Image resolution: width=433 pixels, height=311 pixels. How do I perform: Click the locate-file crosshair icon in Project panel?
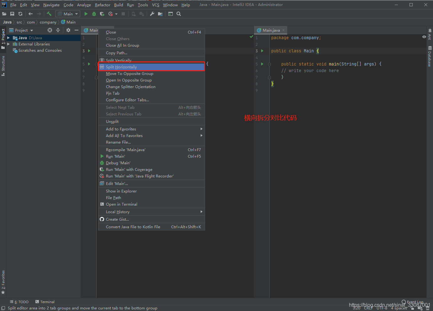[x=50, y=30]
